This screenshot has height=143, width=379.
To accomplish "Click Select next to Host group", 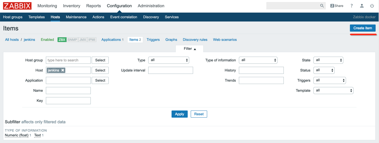I will [100, 60].
